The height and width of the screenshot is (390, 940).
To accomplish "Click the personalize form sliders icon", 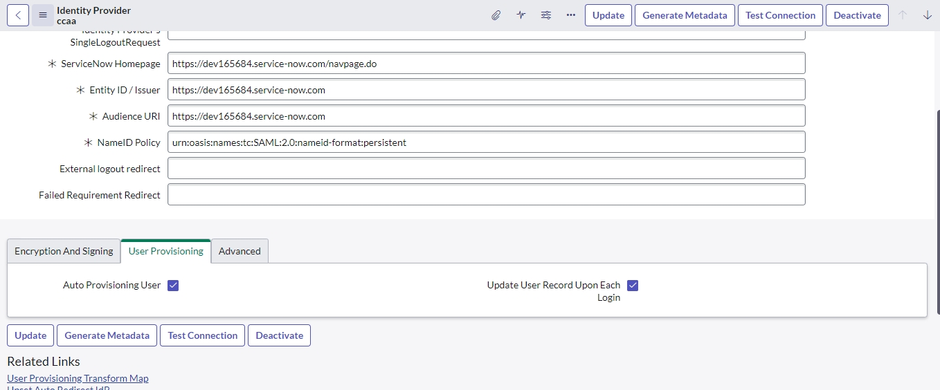I will pos(545,15).
